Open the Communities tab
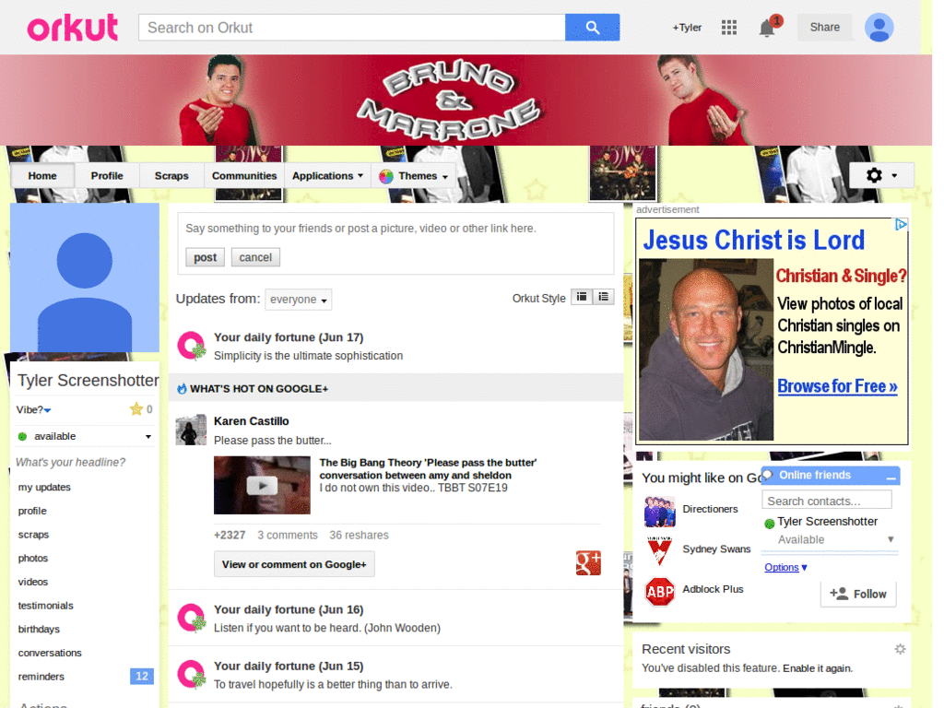Screen dimensions: 944x708 [x=244, y=176]
